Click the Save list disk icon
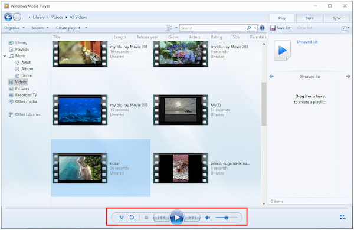The image size is (354, 230). (273, 28)
